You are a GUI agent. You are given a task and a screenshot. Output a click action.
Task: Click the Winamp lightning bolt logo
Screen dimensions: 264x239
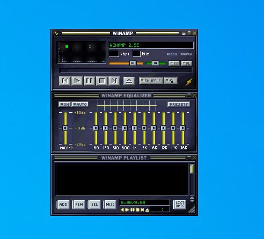click(189, 82)
